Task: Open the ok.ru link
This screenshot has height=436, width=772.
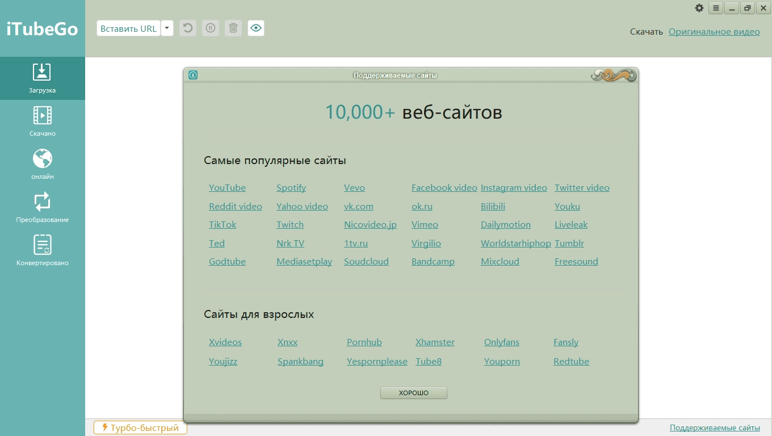Action: coord(422,207)
